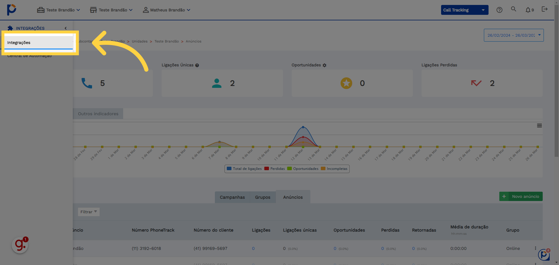Click the logout icon in header
Screen dimensions: 559x265
coord(544,9)
